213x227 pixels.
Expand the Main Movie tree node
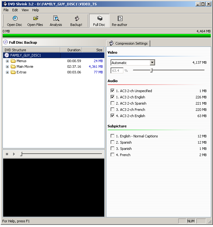coord(7,67)
